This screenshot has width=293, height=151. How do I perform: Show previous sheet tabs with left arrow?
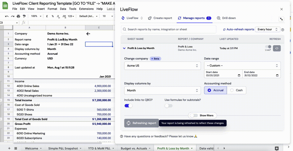(x=218, y=148)
